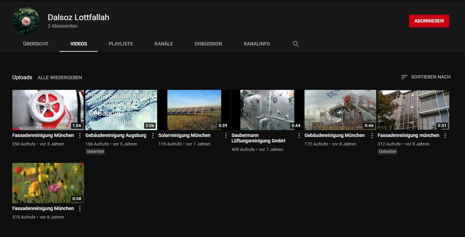465x237 pixels.
Task: Open the Dalsoz Lottfallah channel avatar
Action: (26, 21)
